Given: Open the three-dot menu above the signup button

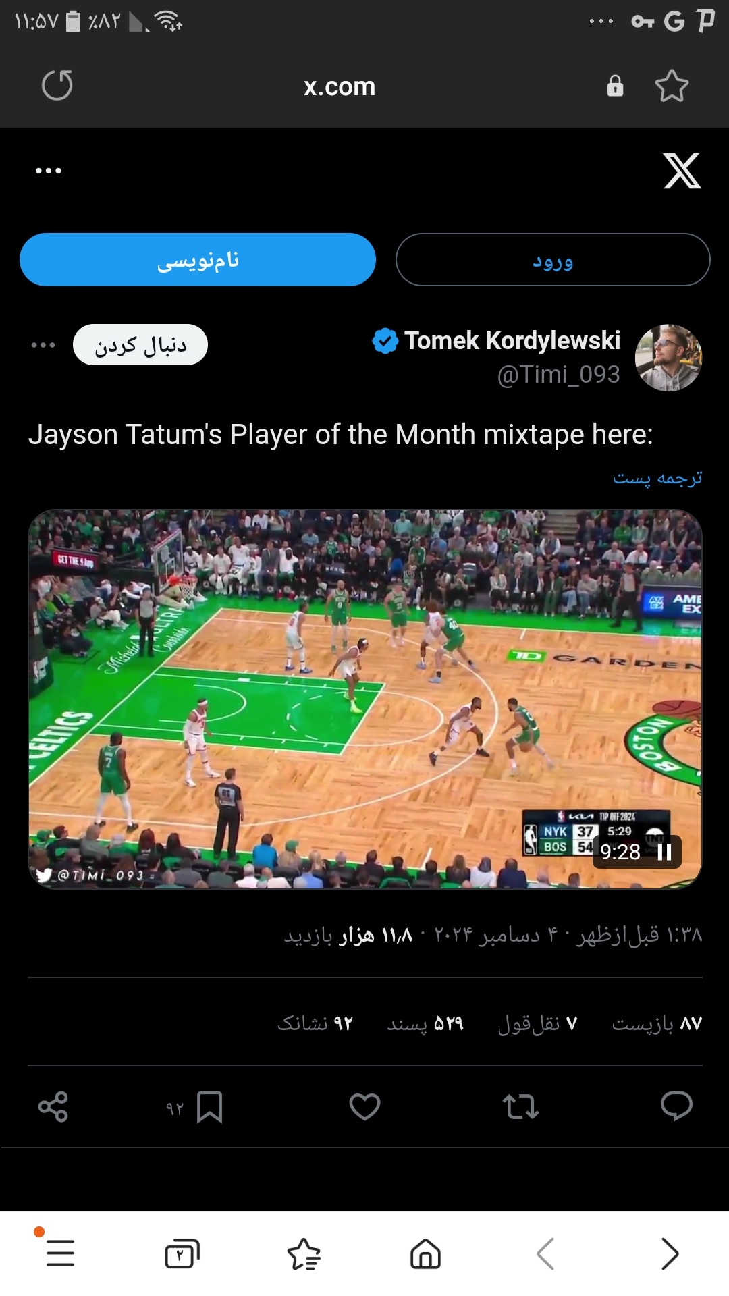Looking at the screenshot, I should pos(49,171).
